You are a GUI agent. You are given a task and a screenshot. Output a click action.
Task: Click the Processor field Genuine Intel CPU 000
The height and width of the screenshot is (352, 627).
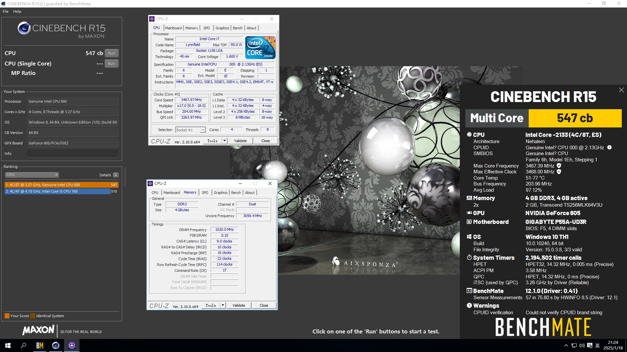(72, 101)
